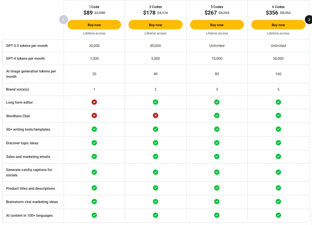Click red X for Long form editor, 1 Code

pos(94,102)
